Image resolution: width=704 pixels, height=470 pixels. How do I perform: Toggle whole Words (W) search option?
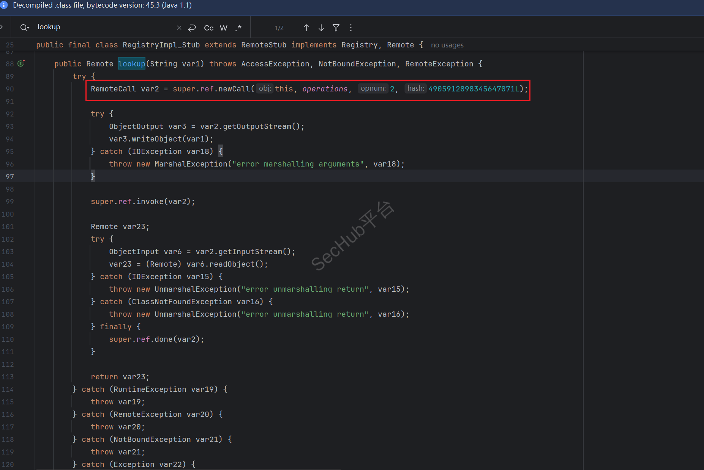(224, 28)
